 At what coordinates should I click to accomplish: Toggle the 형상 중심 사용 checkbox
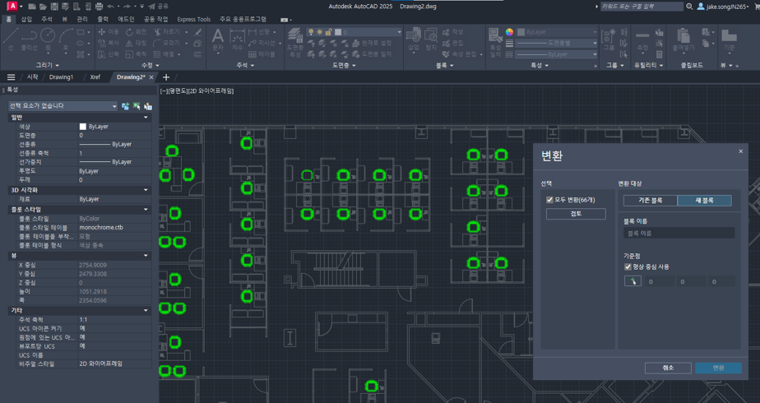[x=628, y=267]
